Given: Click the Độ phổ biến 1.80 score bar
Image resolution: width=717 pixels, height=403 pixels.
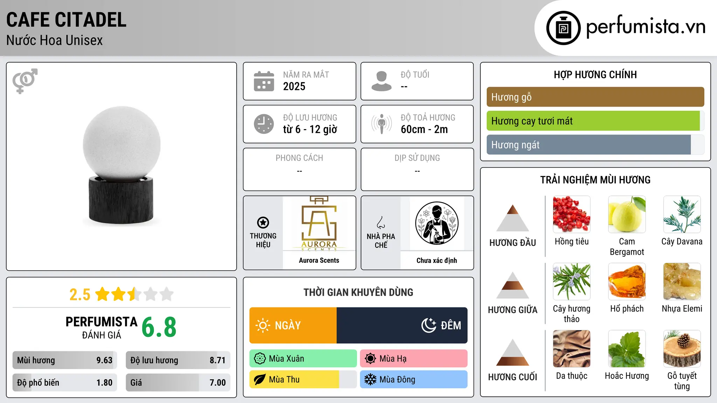Looking at the screenshot, I should coord(65,383).
